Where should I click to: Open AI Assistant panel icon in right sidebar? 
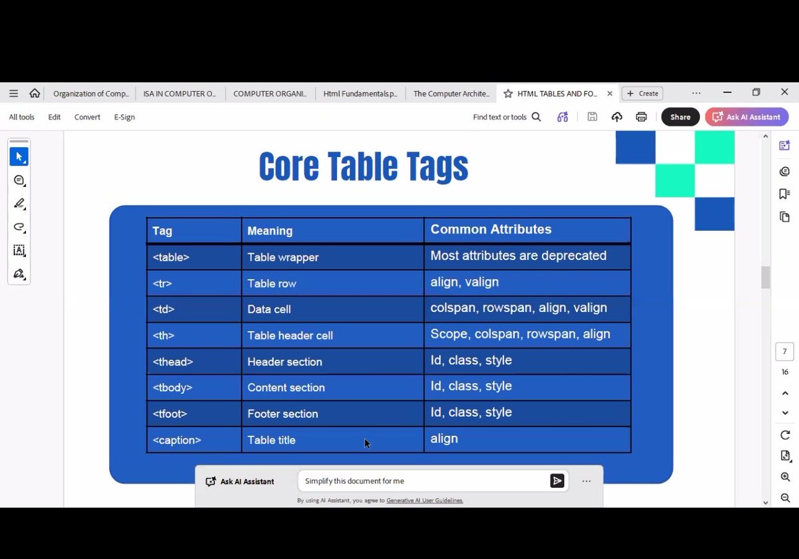click(784, 146)
